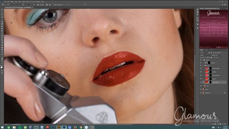Click the Eye Retouch button in Glamour panel
Screen dimensions: 229x129
pos(220,35)
